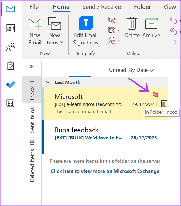Click the Clean Up conversation icon
The image size is (181, 206).
[112, 30]
